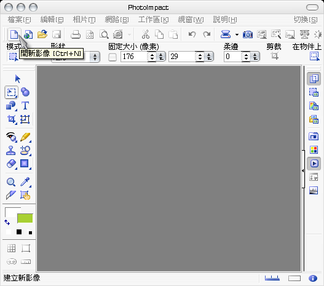Screen dimensions: 324x286
Task: Expand the scanner dropdown arrow
Action: (237, 34)
